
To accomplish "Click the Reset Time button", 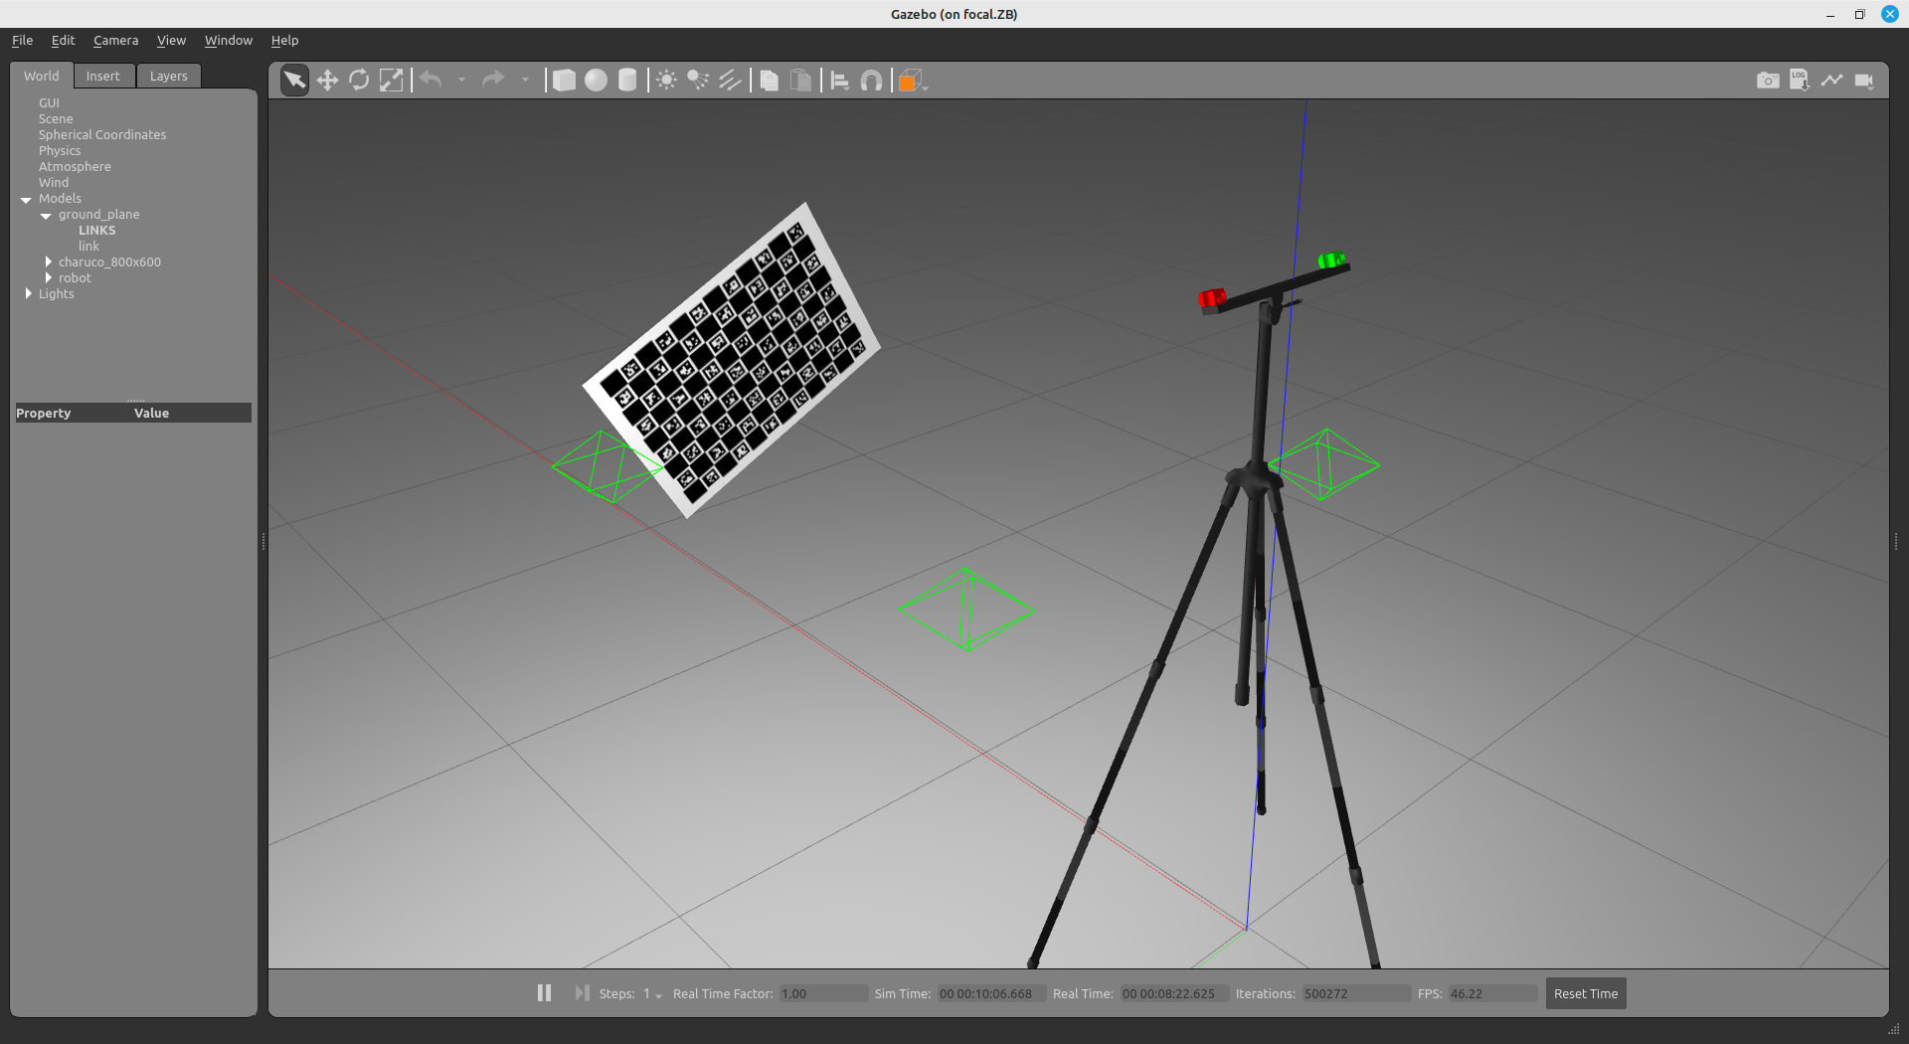I will coord(1585,993).
